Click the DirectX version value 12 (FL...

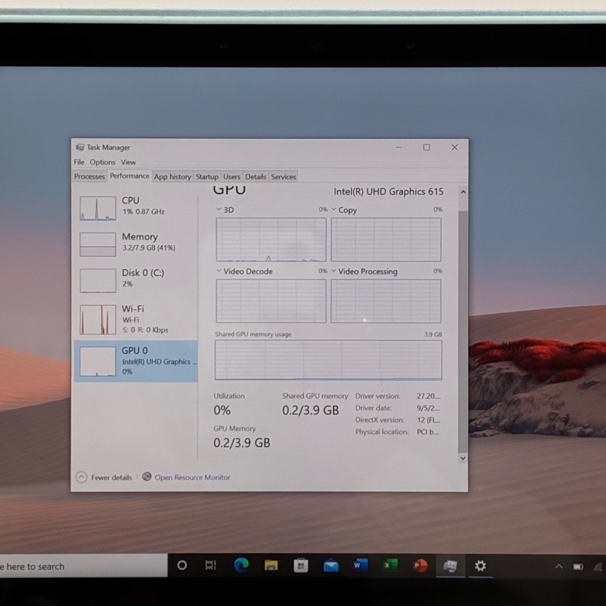[x=428, y=420]
